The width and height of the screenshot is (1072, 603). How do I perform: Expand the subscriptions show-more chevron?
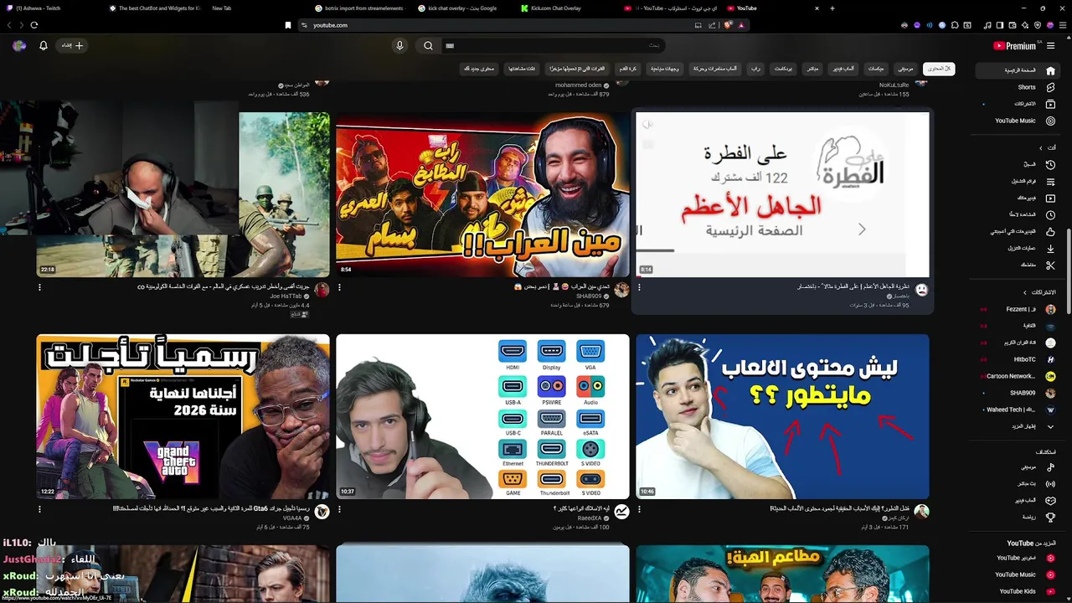tap(1050, 426)
